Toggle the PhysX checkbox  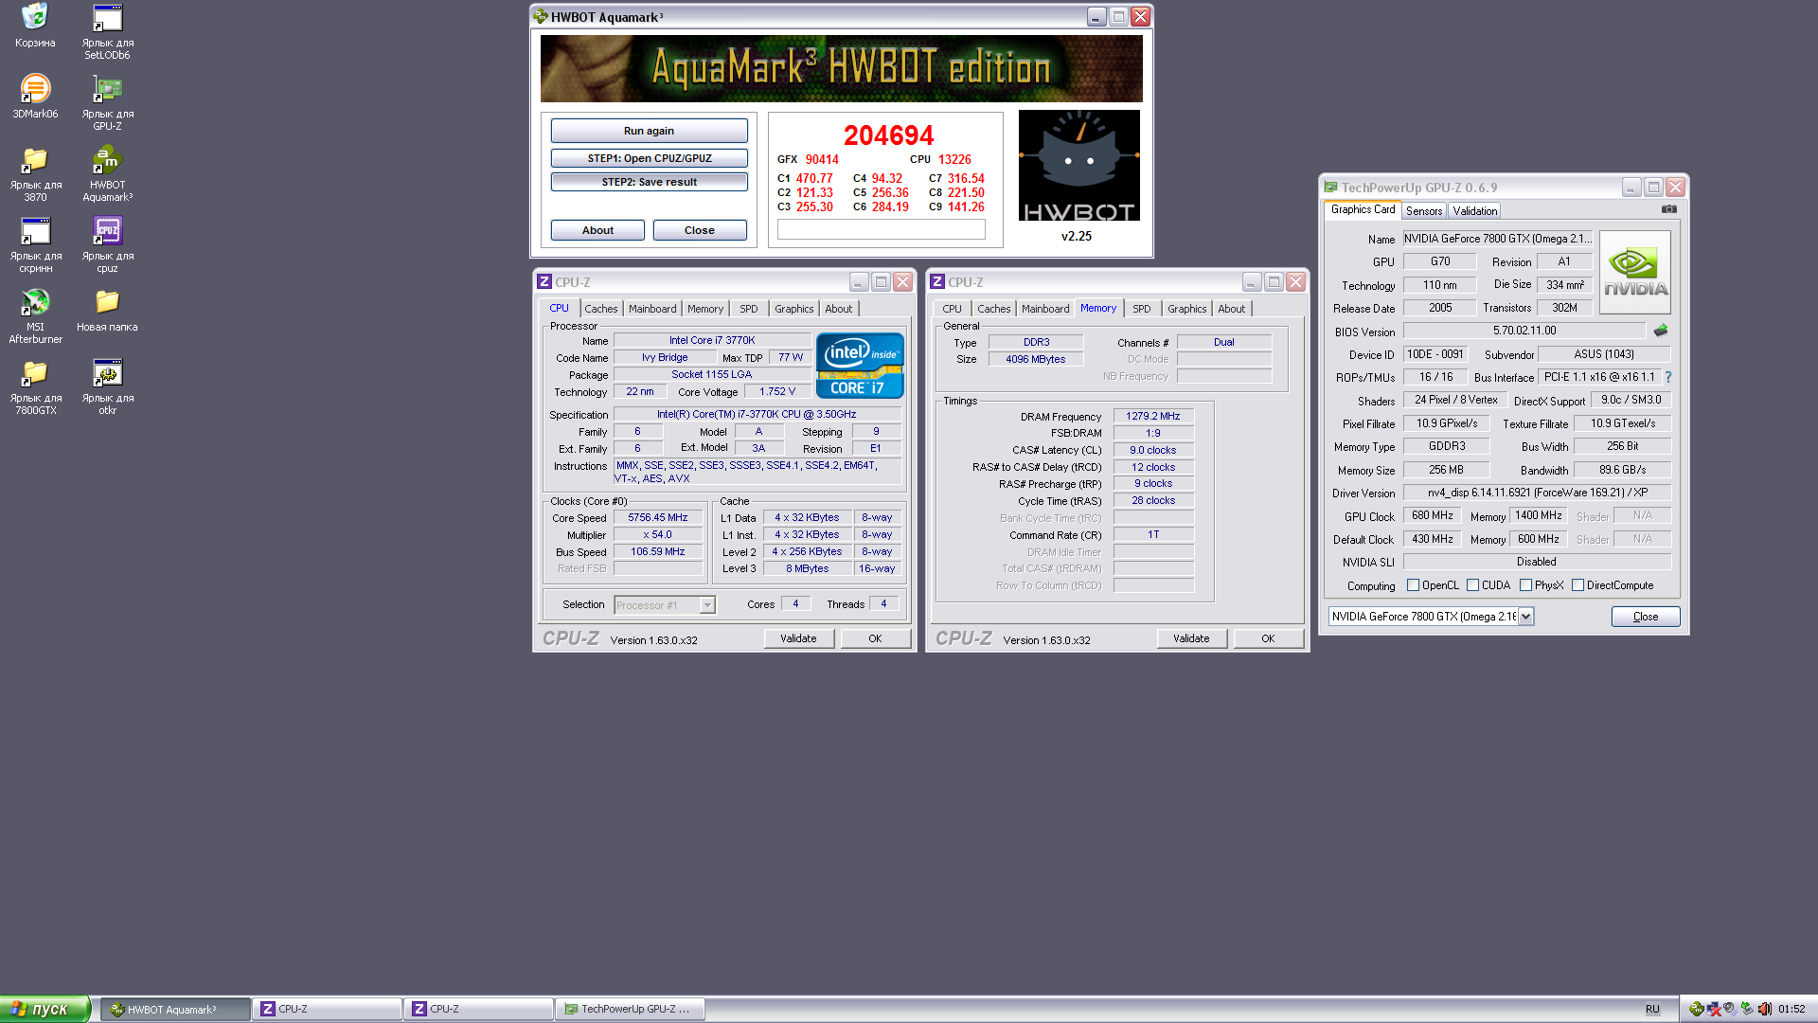pos(1525,585)
